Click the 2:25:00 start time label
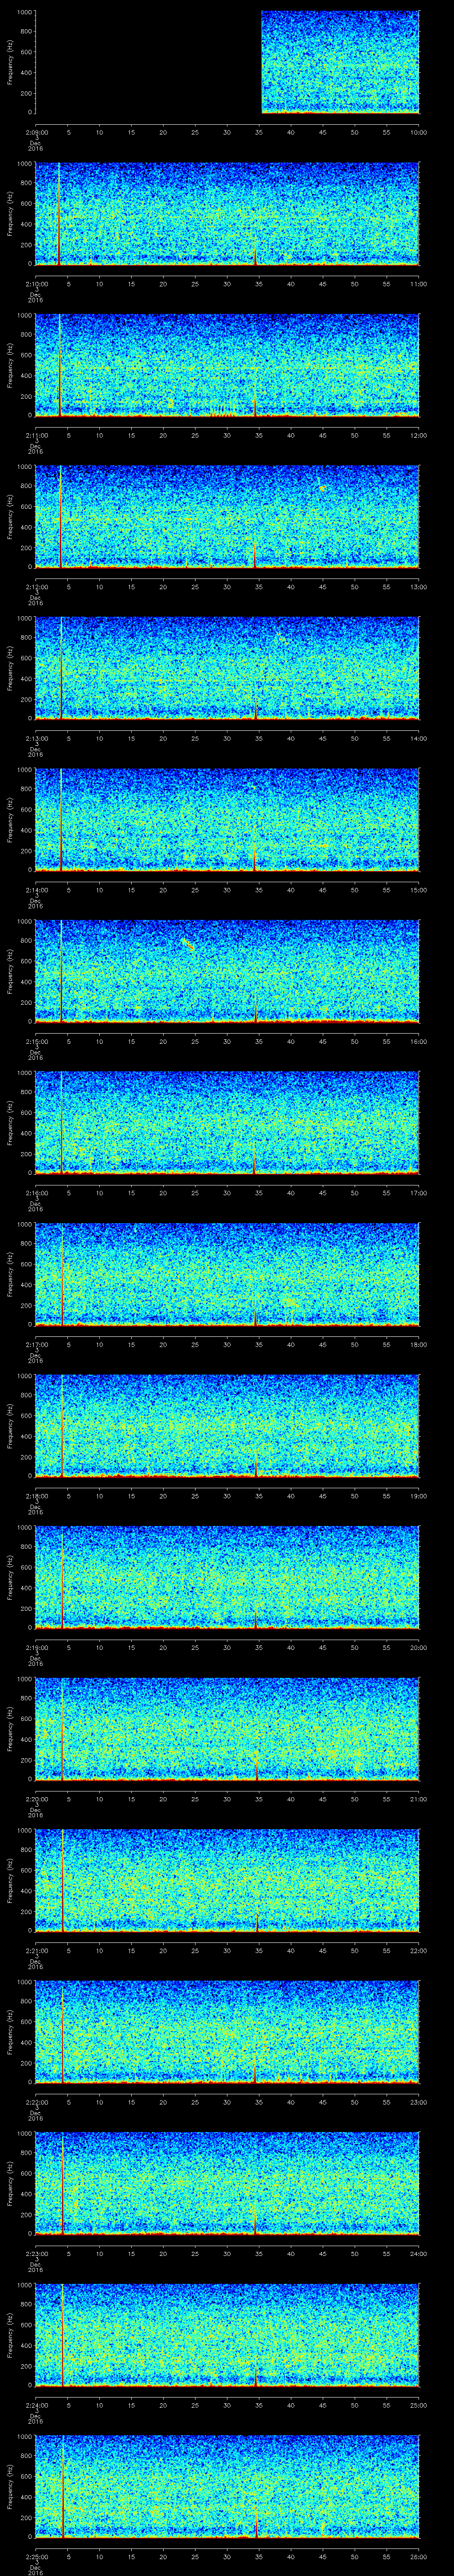 (x=36, y=2556)
